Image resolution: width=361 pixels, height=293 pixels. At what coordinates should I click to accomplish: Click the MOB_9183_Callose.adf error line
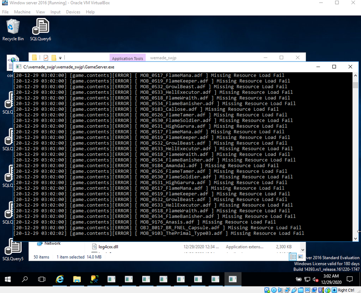[146, 109]
